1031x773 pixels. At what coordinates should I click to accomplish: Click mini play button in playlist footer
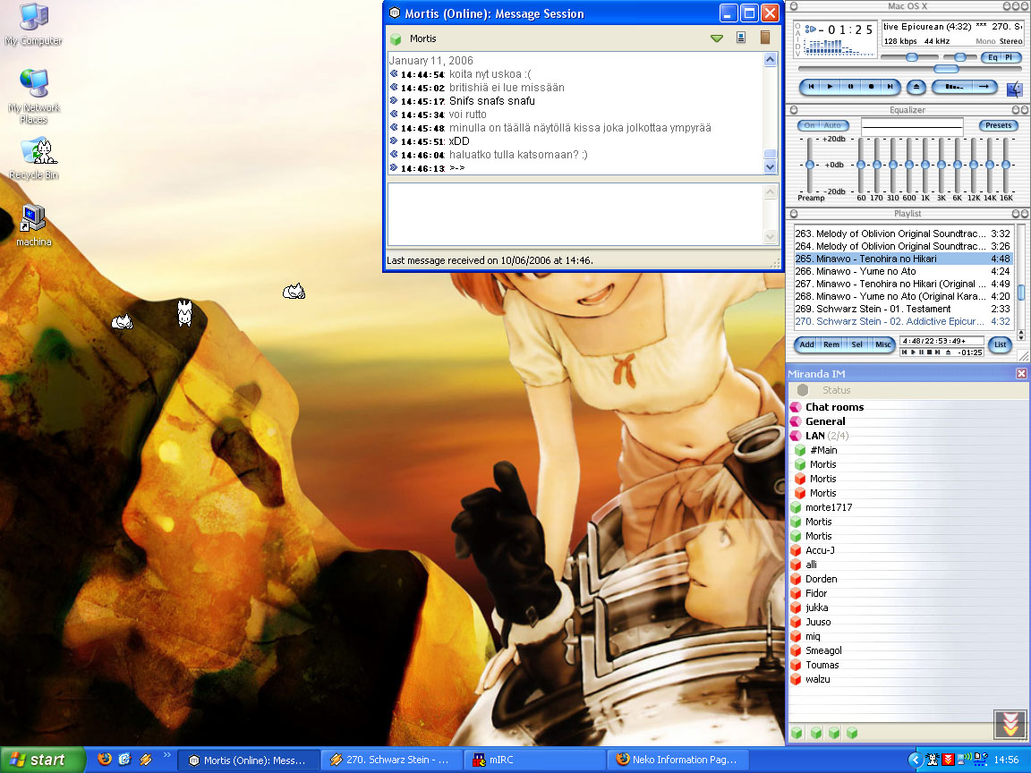pyautogui.click(x=913, y=353)
